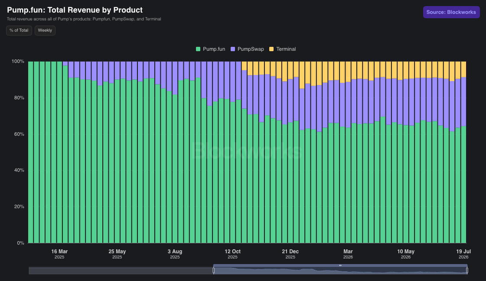Screen dimensions: 486x281
Task: Click the '80%' y-axis label
Action: (19, 98)
